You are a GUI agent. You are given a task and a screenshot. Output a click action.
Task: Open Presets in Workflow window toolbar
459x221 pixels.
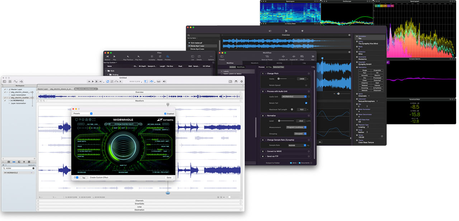click(x=222, y=57)
